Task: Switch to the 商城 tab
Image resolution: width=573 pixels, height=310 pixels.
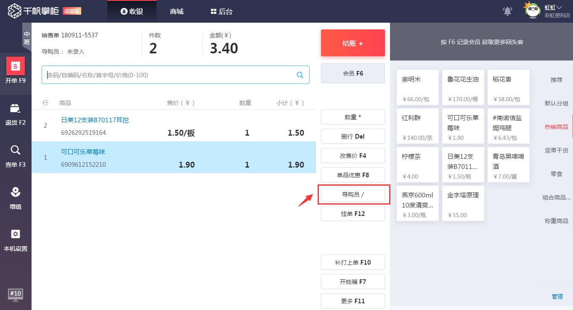Action: 177,12
